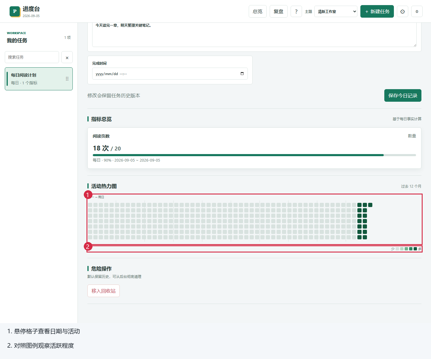431x359 pixels.
Task: Click the 基于每日事实计算 note
Action: [x=407, y=119]
